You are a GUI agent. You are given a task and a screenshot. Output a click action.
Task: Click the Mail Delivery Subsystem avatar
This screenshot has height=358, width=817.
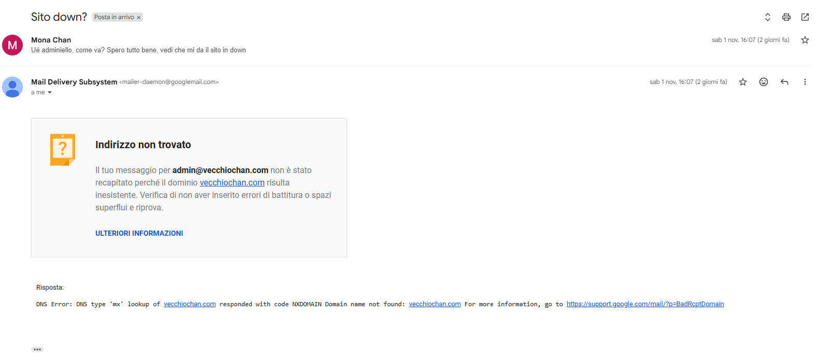point(12,87)
